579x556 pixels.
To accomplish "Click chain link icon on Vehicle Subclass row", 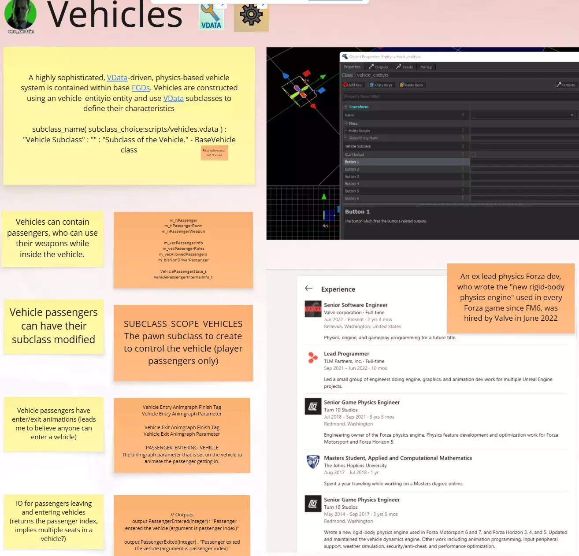I will pyautogui.click(x=463, y=146).
